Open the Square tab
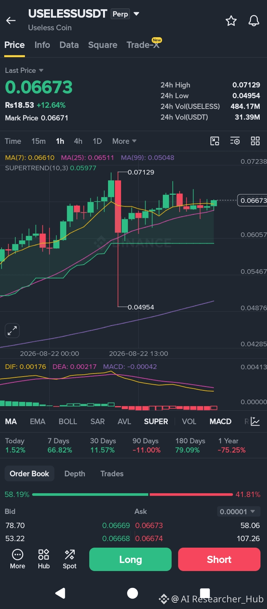The width and height of the screenshot is (267, 609). (x=103, y=45)
